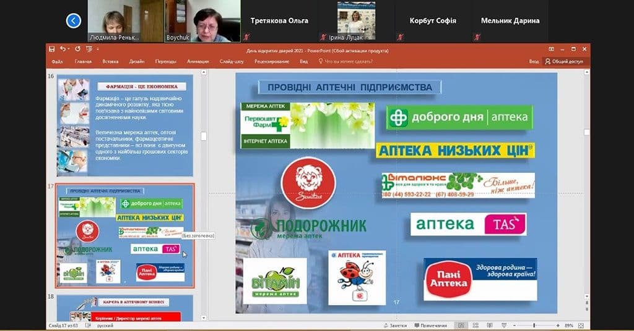The width and height of the screenshot is (634, 331).
Task: Click the thumbnail panel scrollbar handle
Action: coord(204,136)
